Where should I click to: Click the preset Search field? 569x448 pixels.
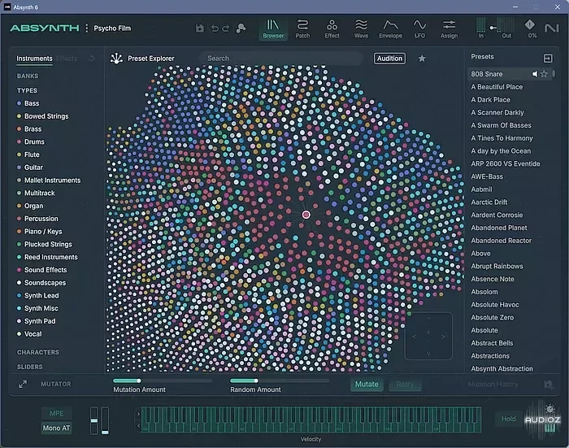pos(281,59)
